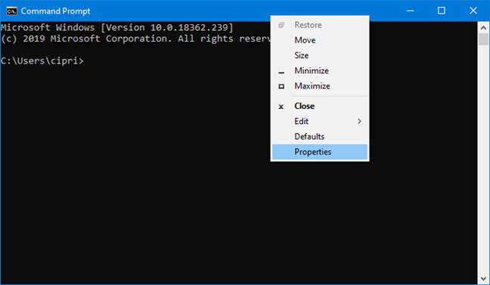
Task: Maximize the Command Prompt window
Action: click(442, 11)
